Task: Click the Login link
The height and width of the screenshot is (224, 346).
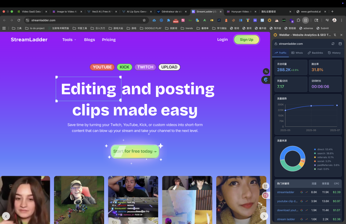Action: point(222,39)
